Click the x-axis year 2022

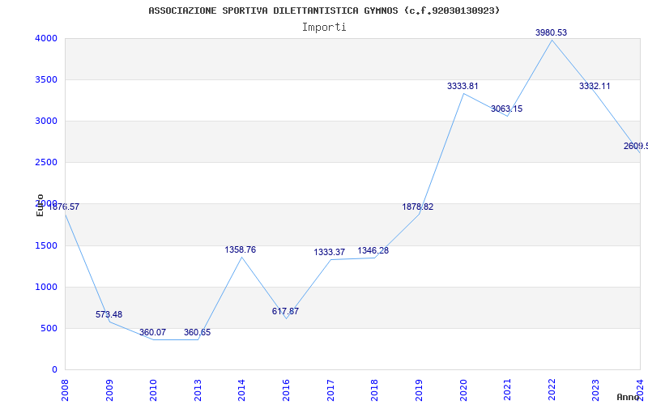click(x=552, y=390)
